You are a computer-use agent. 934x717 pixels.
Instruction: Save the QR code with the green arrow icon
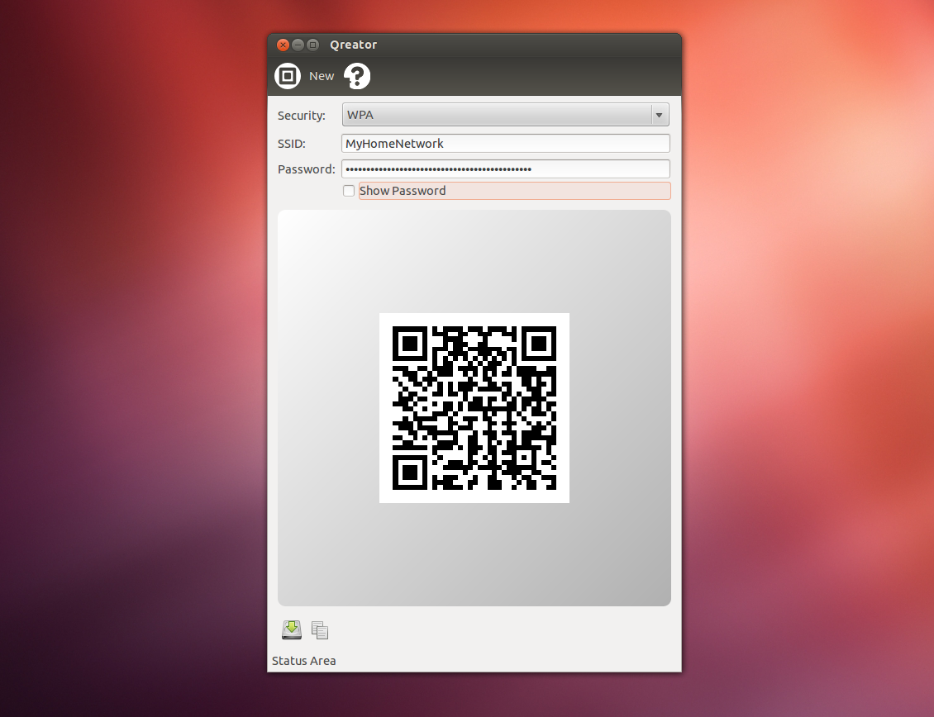pyautogui.click(x=292, y=629)
